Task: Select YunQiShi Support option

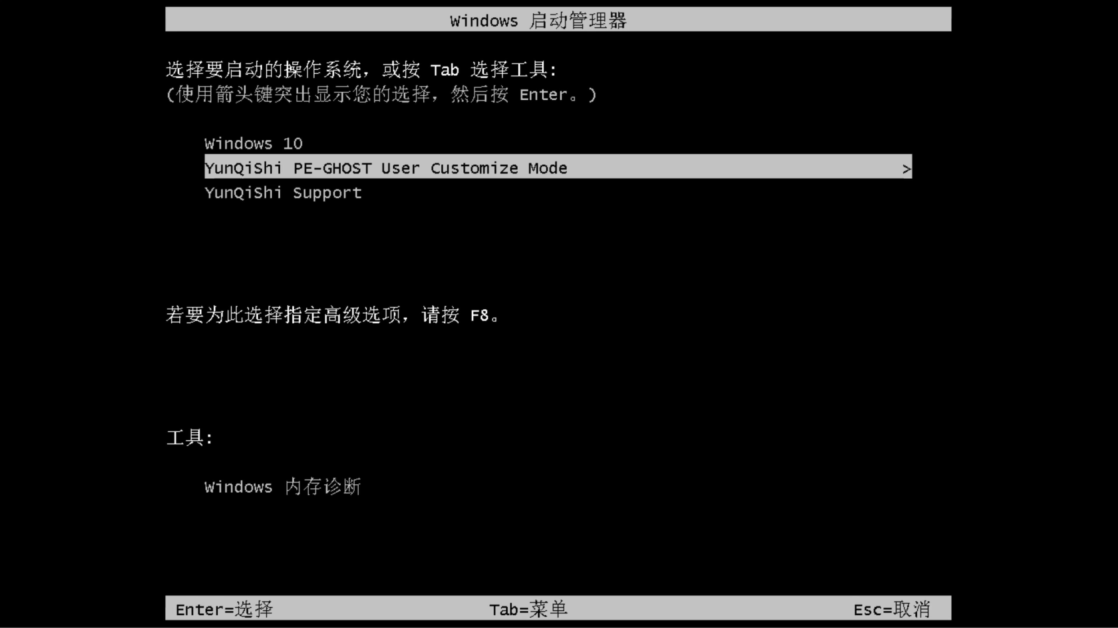Action: 283,192
